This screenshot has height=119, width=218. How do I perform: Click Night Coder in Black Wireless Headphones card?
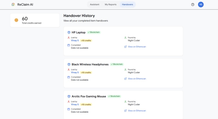pyautogui.click(x=134, y=72)
